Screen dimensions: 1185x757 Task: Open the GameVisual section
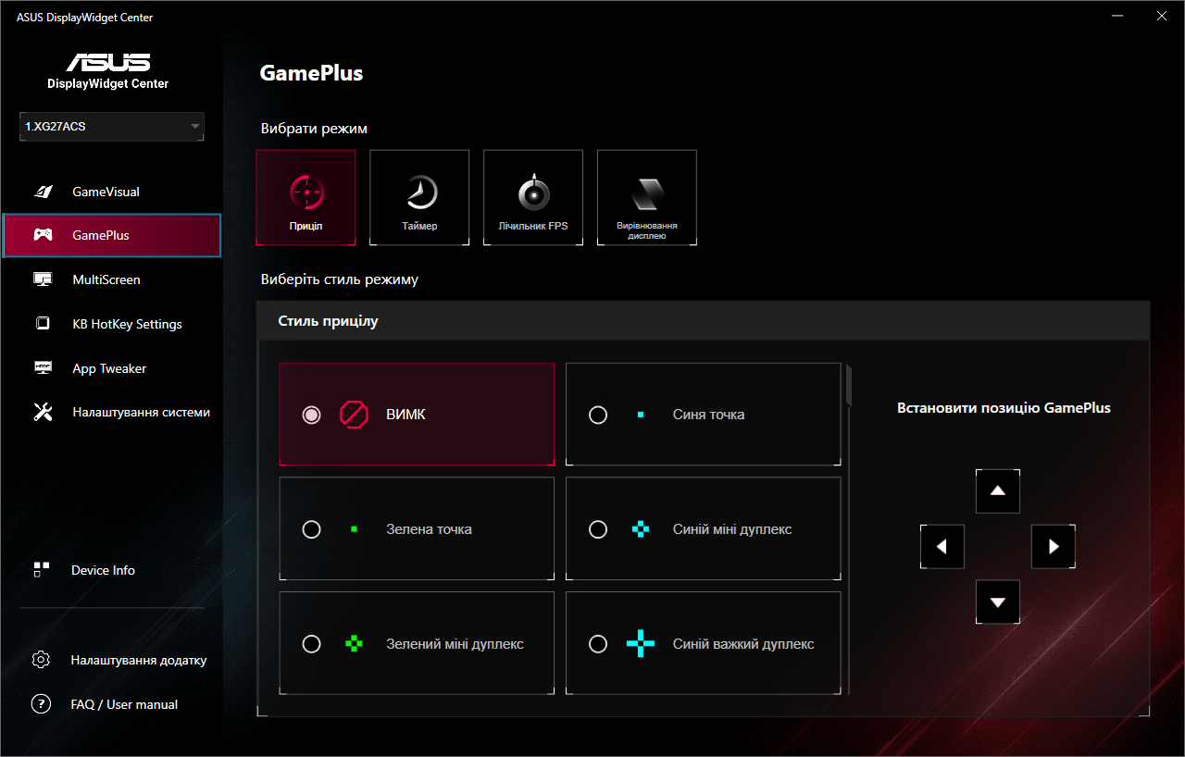click(111, 192)
